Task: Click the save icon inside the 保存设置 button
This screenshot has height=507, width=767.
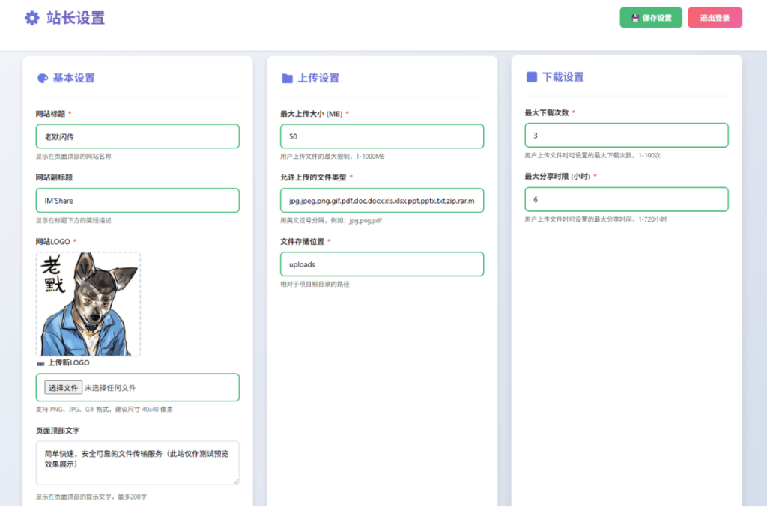Action: tap(634, 16)
